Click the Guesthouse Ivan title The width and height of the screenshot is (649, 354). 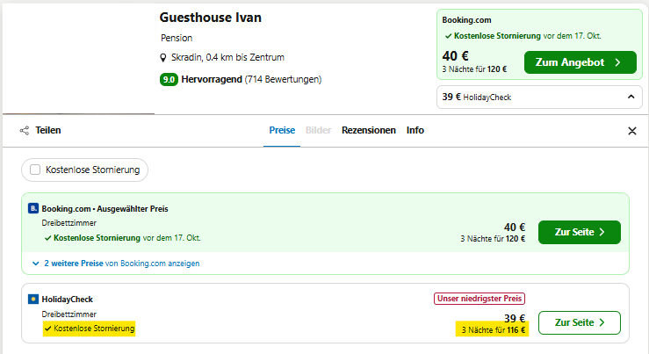click(x=211, y=18)
